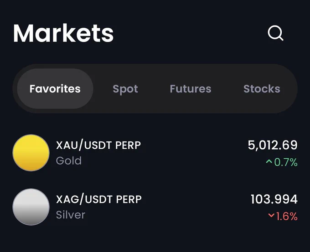Click the Gold subtitle label
This screenshot has height=252, width=310.
coord(69,161)
